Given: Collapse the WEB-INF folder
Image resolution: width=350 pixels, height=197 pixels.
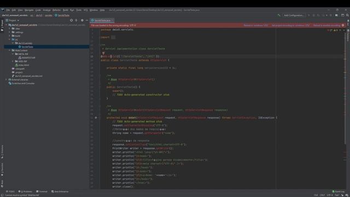Looking at the screenshot, I should (x=13, y=61).
